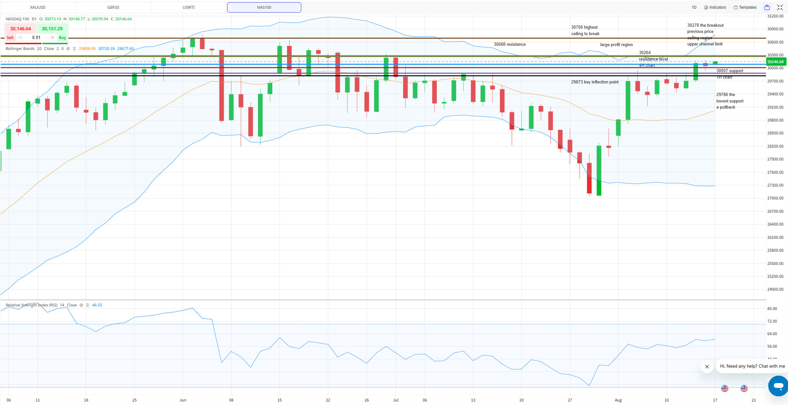
Task: Open Bollinger Bands settings gear
Action: 68,49
